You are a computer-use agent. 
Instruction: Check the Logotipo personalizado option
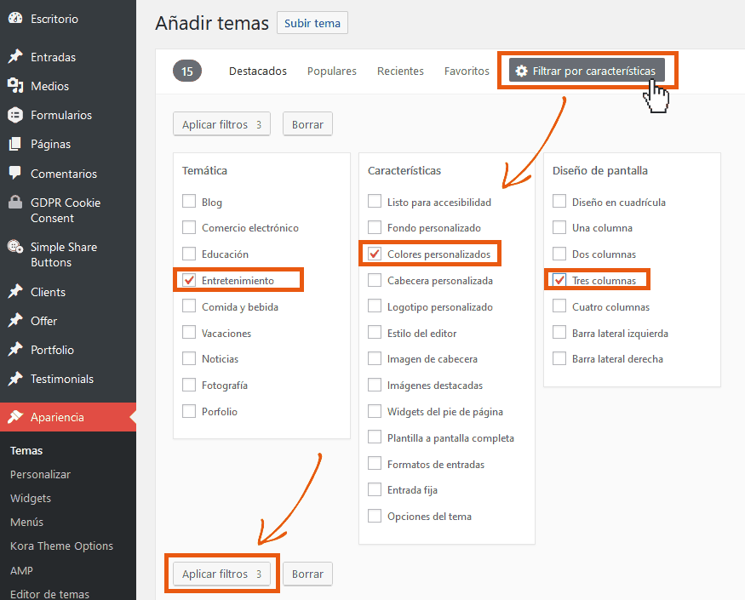tap(375, 306)
